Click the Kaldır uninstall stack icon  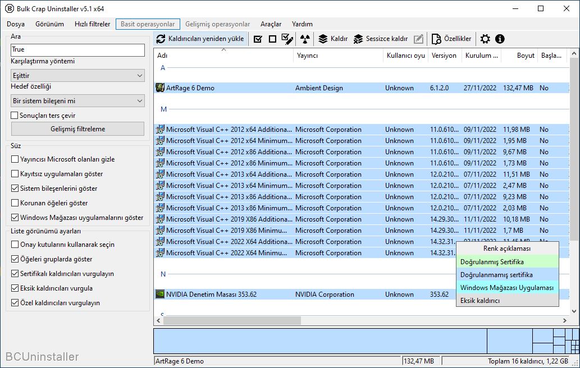tap(323, 39)
